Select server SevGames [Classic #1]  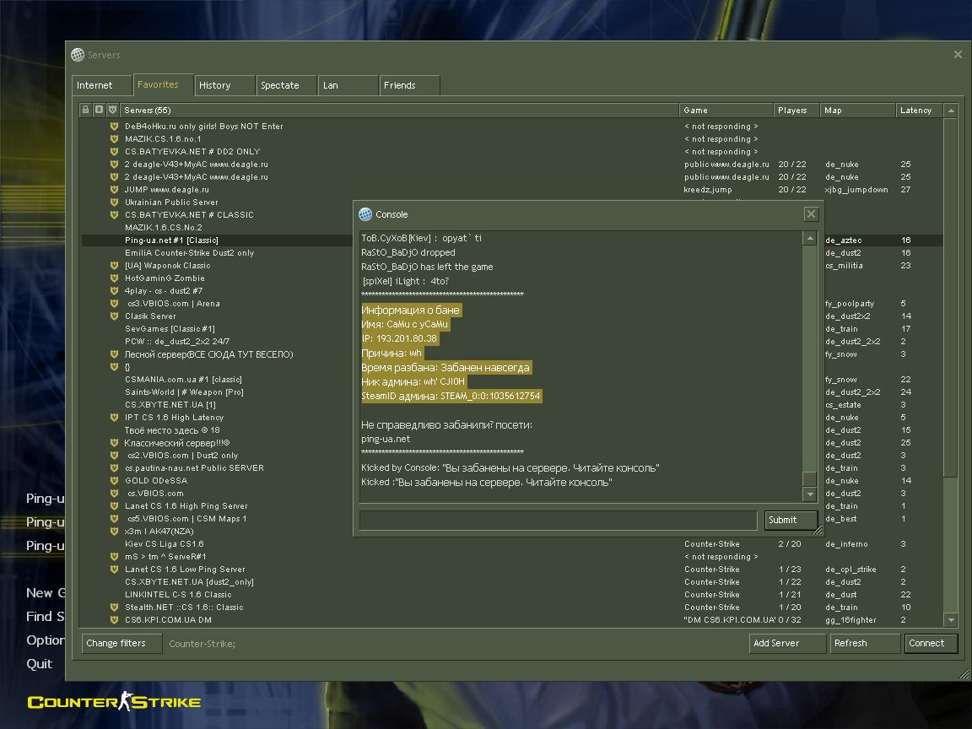170,328
